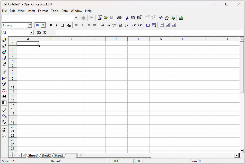Expand the Albany font name dropdown
This screenshot has width=245, height=164.
30,25
